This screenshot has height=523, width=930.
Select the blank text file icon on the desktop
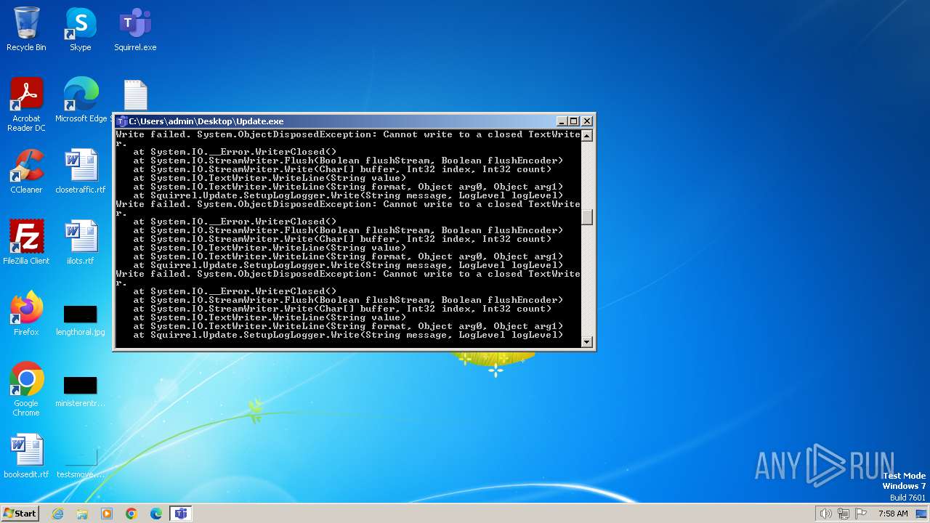[x=135, y=95]
